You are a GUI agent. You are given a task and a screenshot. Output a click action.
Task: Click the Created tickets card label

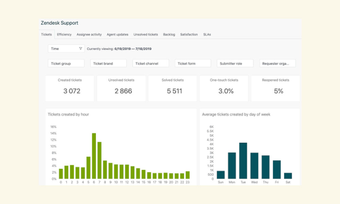(x=70, y=80)
